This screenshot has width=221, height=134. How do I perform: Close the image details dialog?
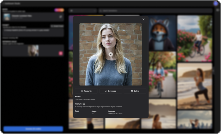(143, 19)
